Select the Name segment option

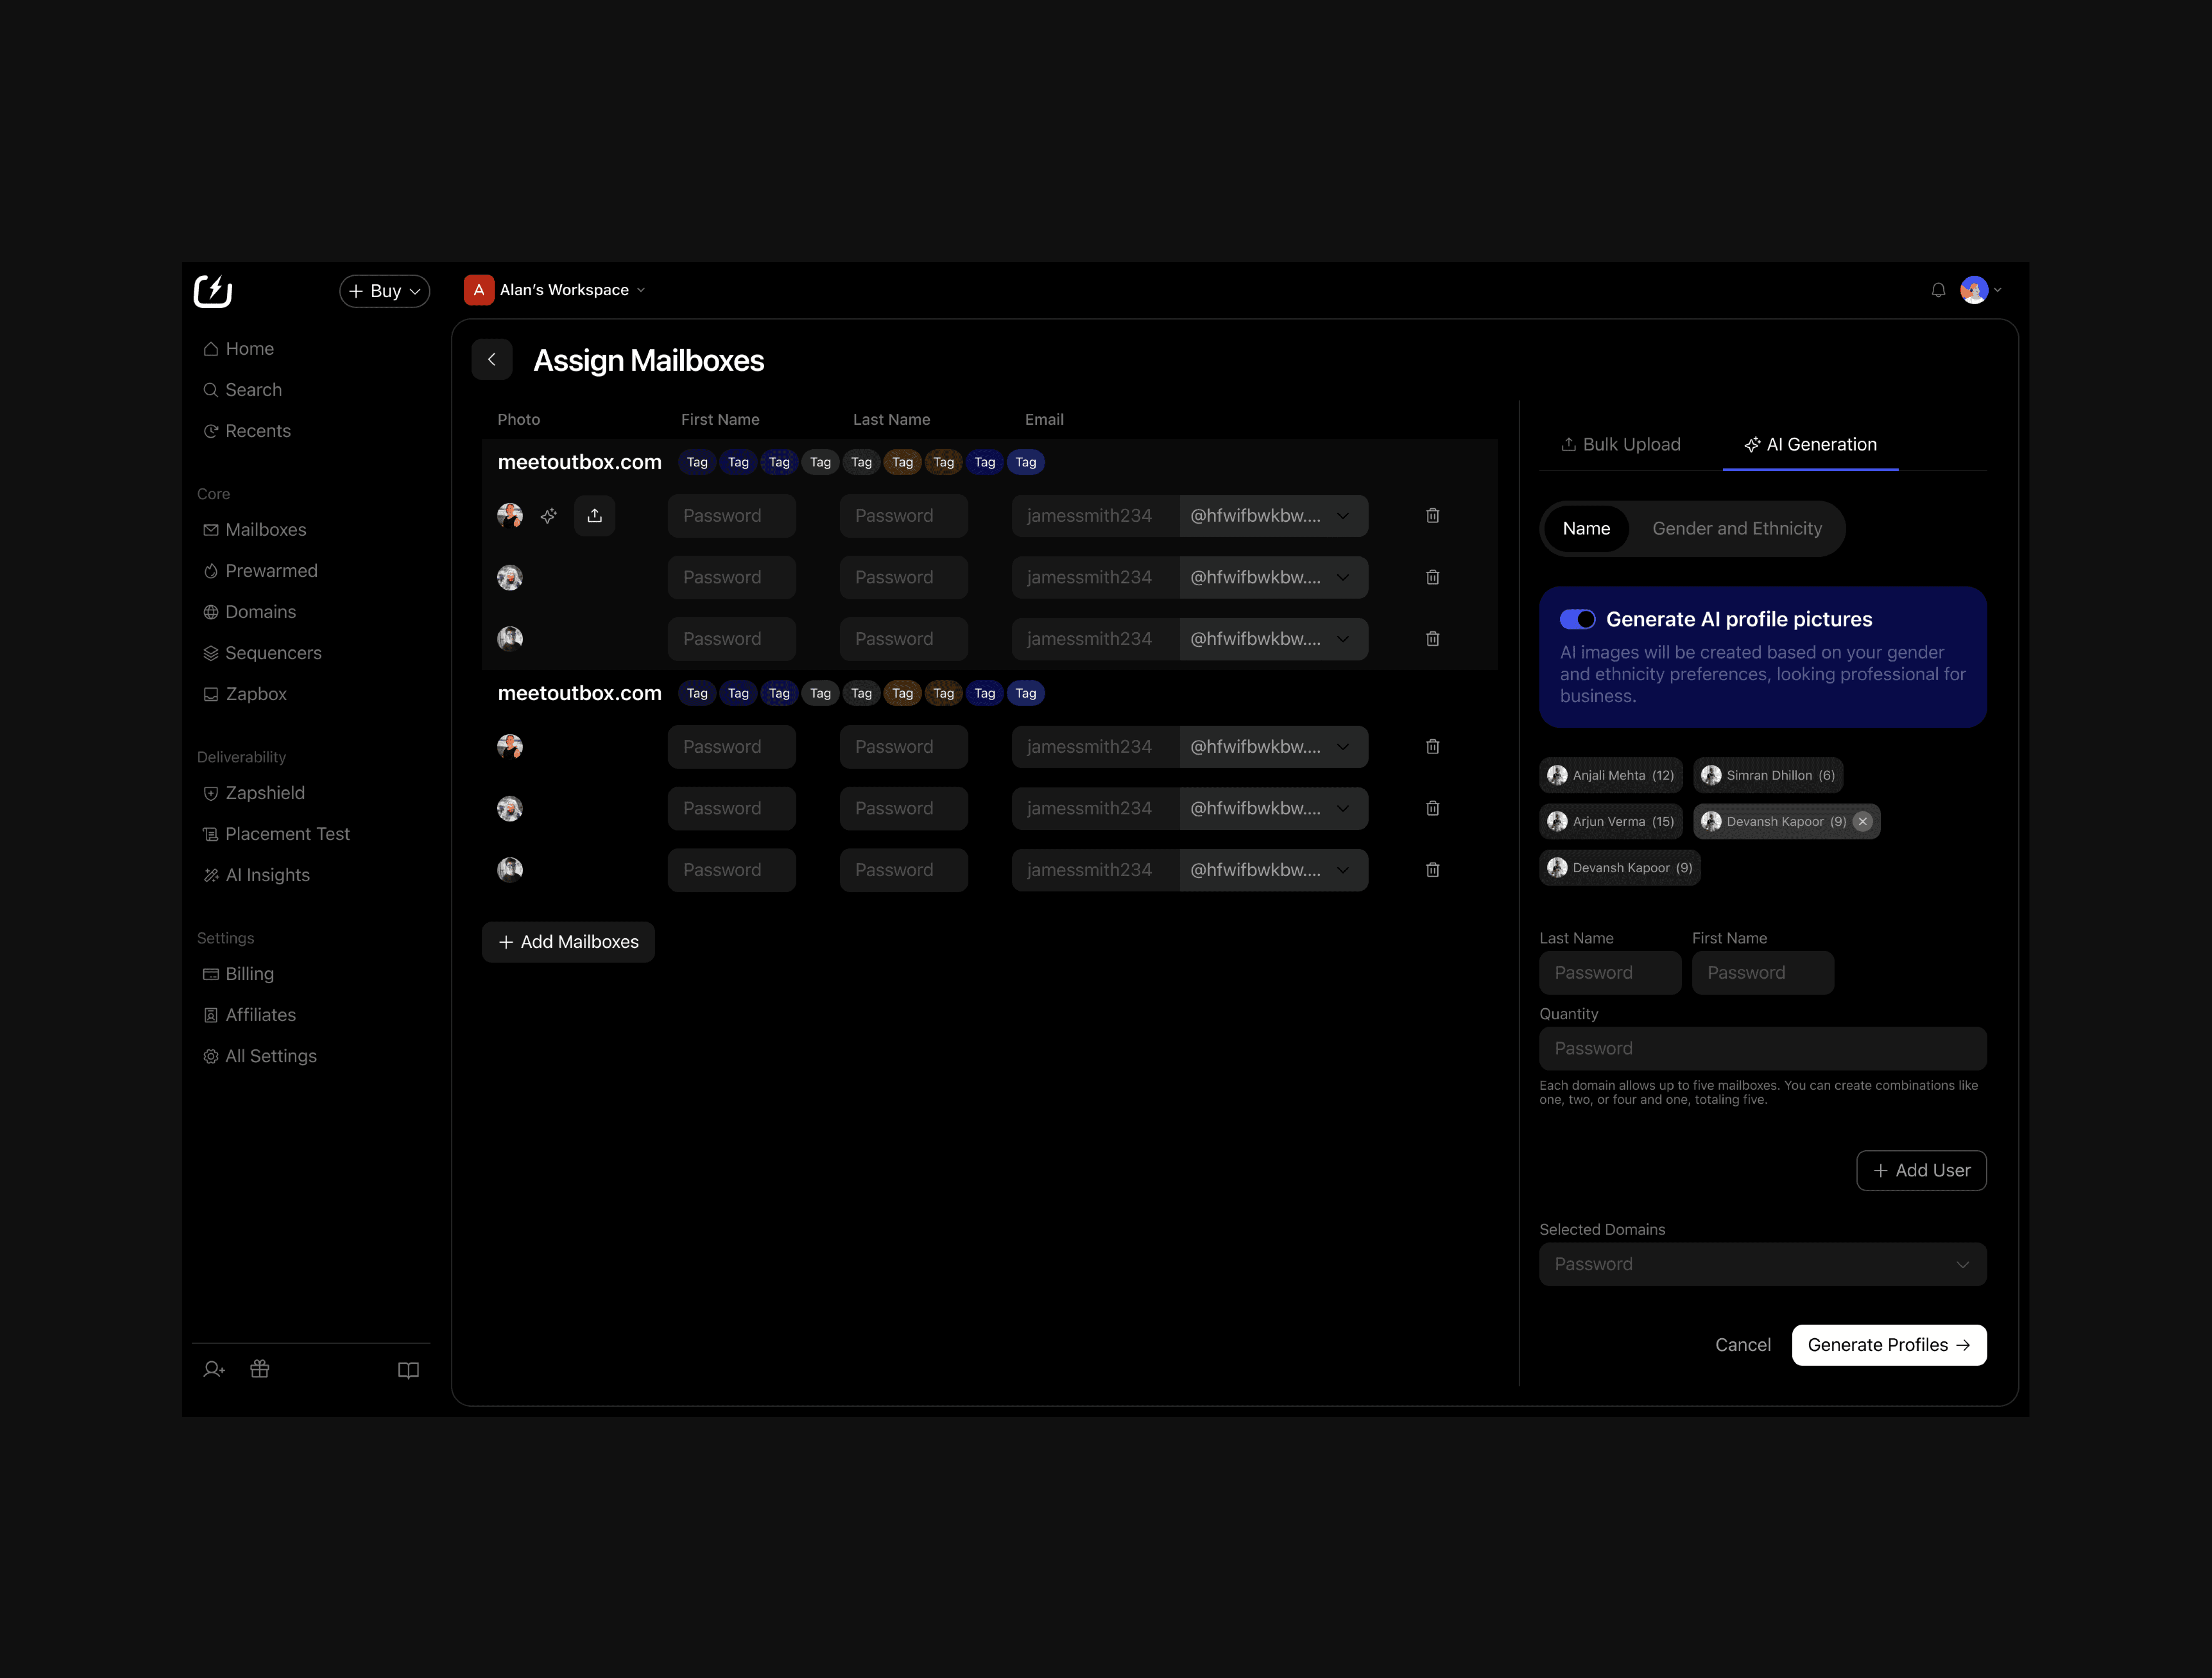pos(1586,529)
